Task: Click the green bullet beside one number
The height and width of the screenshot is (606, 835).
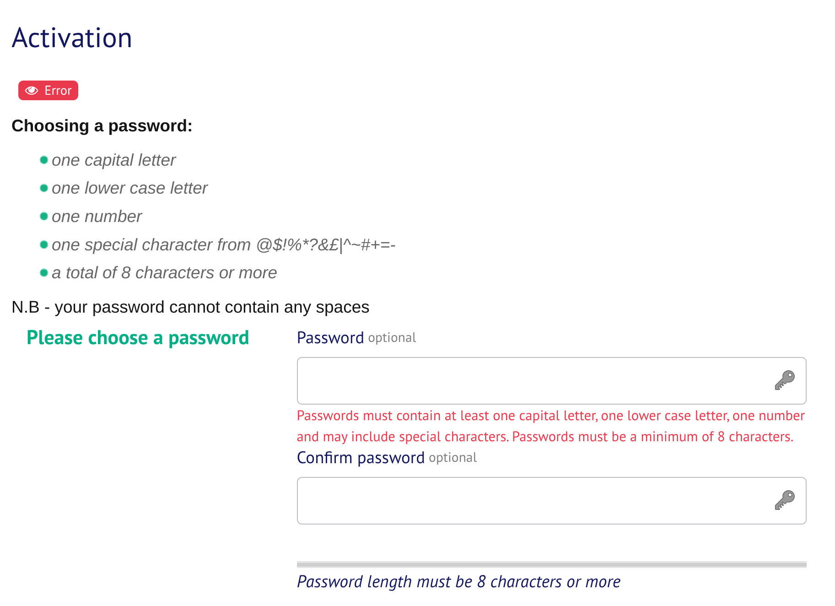Action: 44,216
